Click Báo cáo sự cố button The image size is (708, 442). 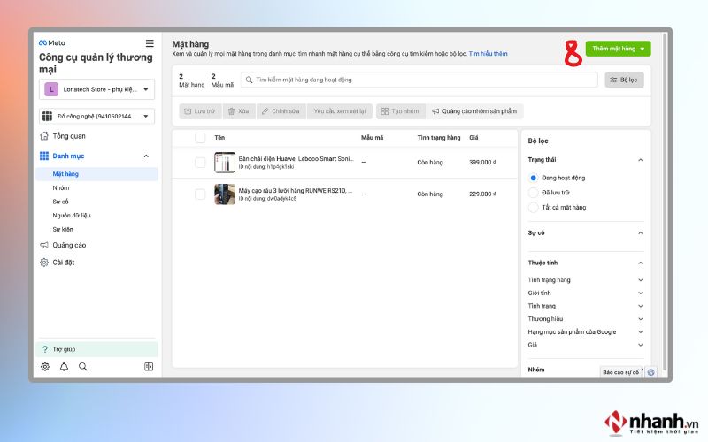[x=621, y=372]
